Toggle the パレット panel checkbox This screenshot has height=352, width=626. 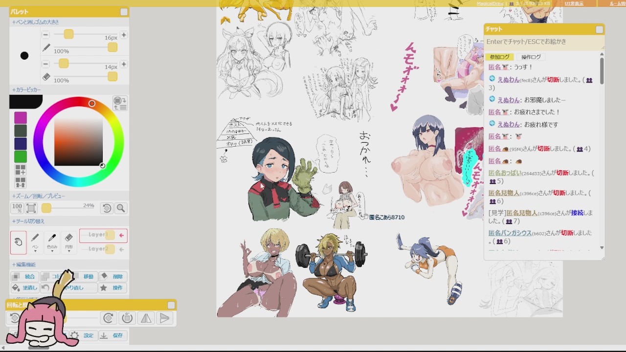click(x=124, y=12)
